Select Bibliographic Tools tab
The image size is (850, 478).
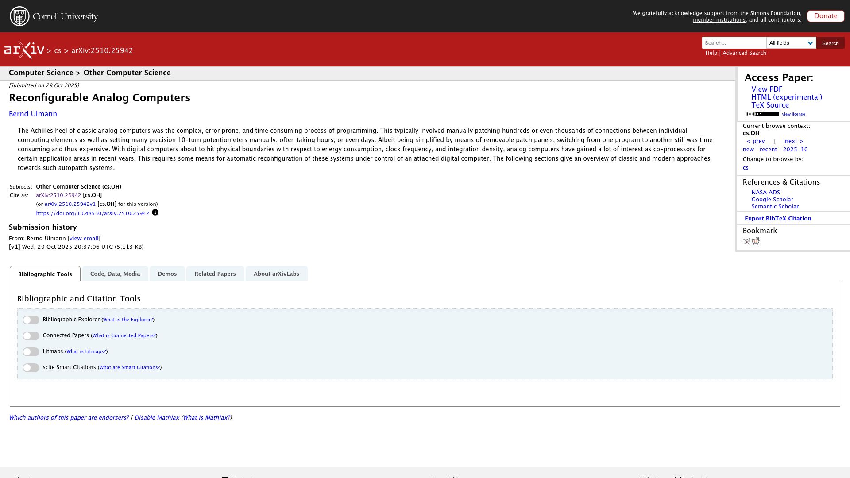point(45,274)
